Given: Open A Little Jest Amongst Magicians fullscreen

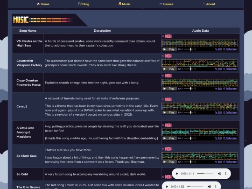Looking at the screenshot, I should pos(230,138).
